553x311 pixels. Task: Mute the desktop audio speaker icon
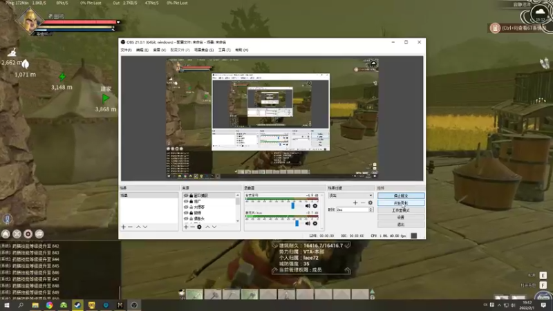[308, 206]
